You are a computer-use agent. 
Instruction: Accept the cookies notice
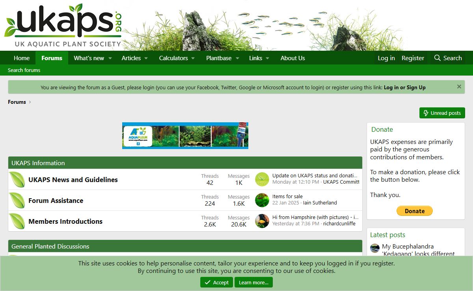point(216,282)
